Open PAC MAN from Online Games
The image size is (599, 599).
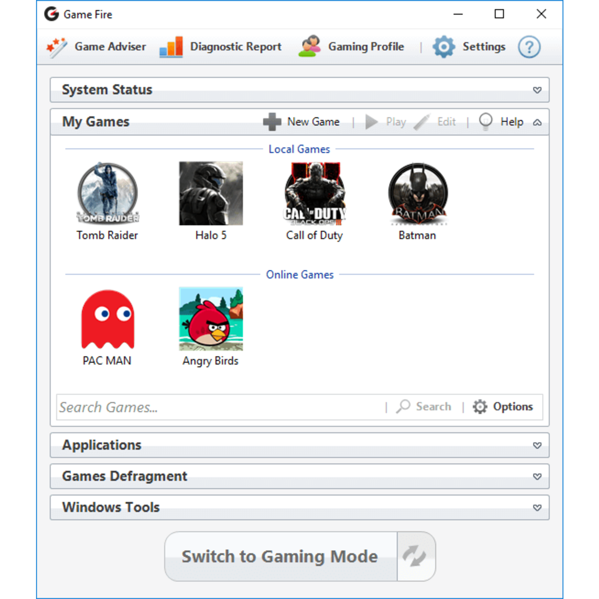(x=107, y=319)
